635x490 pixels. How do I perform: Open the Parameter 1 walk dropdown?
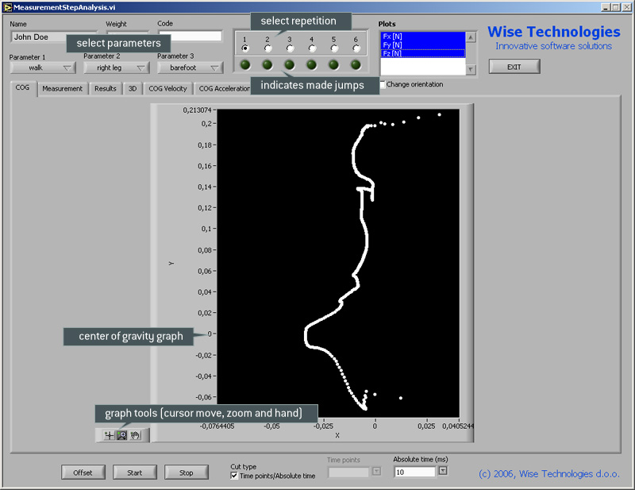(x=43, y=68)
